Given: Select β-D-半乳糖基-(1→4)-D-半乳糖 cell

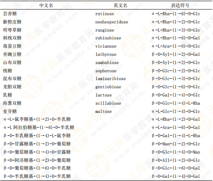Looking at the screenshot, I should [37, 176].
